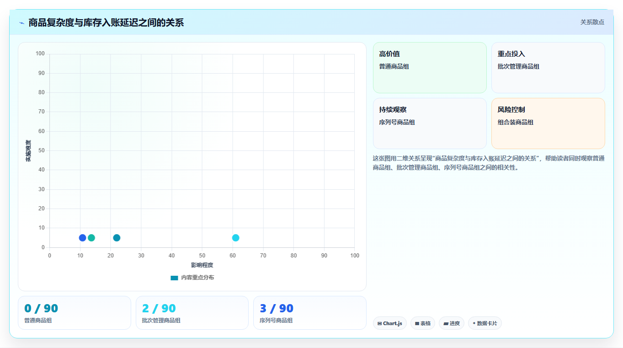The width and height of the screenshot is (623, 348).
Task: Select the green scatter point near 14
Action: pos(91,238)
